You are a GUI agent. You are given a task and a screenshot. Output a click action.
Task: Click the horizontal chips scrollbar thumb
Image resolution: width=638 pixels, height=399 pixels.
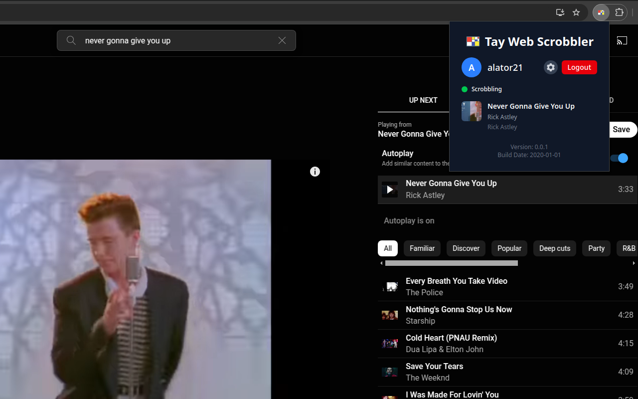(x=452, y=263)
